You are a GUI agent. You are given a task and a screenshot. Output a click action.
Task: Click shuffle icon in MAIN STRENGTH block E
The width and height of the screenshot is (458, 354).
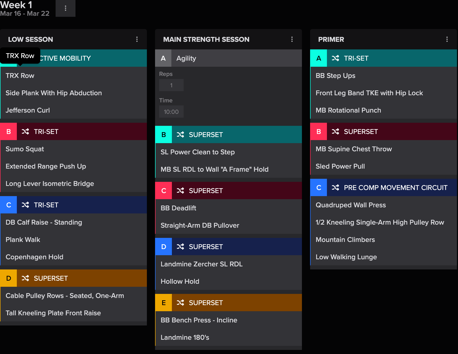180,303
